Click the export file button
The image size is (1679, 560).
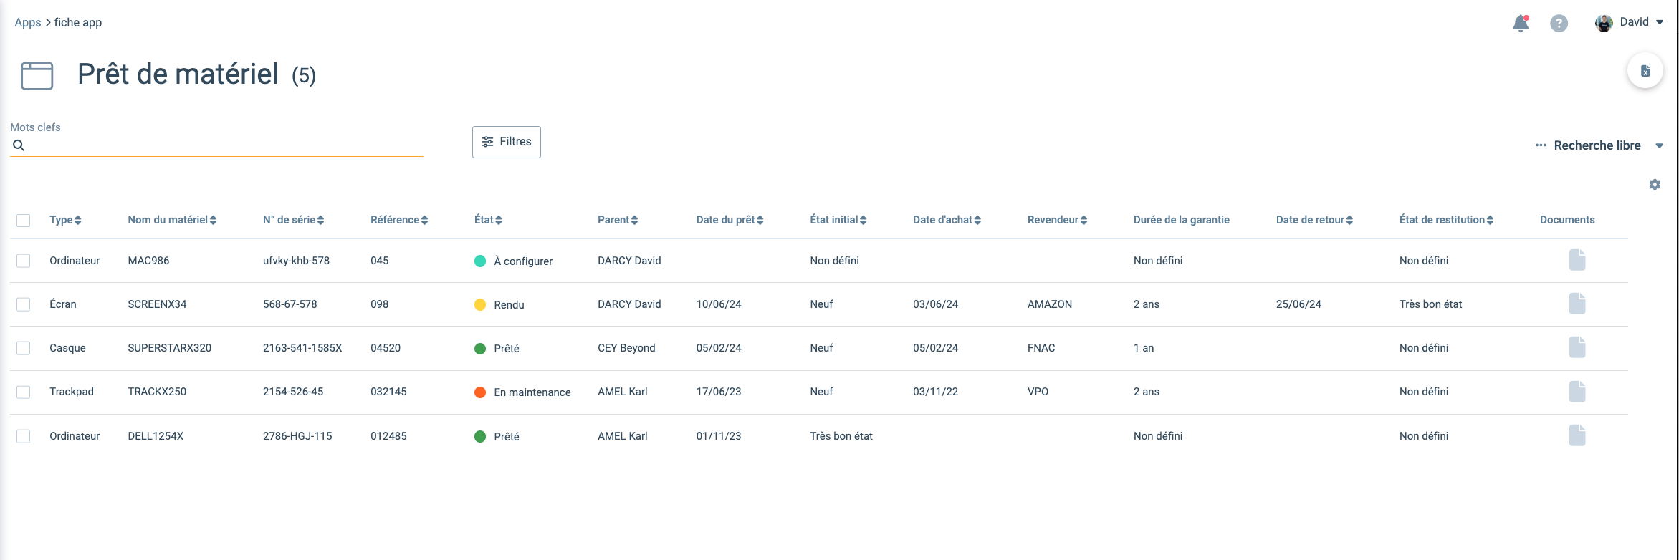point(1645,71)
